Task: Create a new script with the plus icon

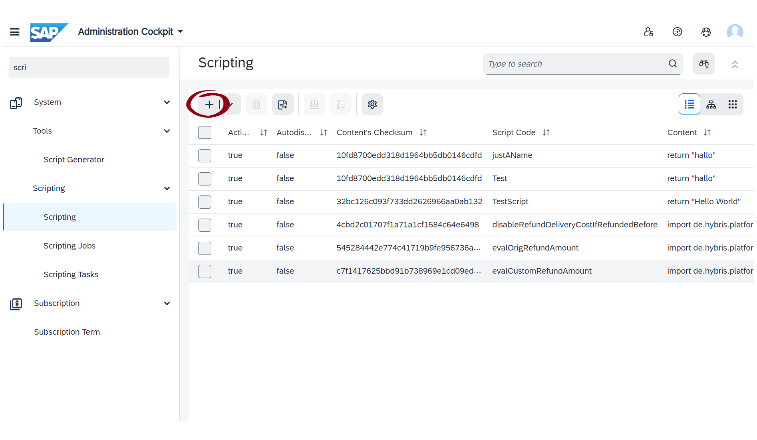Action: coord(209,104)
